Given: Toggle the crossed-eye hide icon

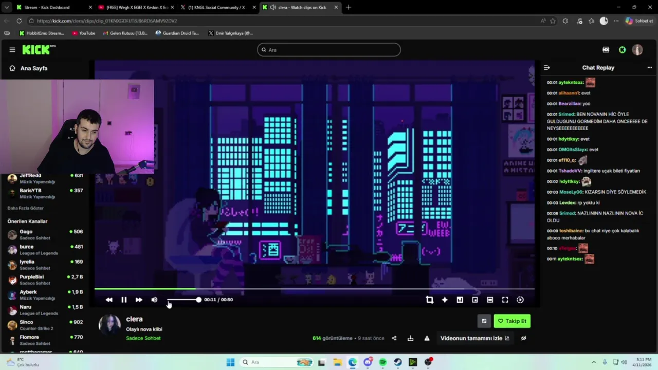Looking at the screenshot, I should tap(523, 338).
